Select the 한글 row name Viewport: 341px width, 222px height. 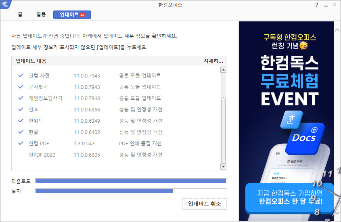point(33,132)
